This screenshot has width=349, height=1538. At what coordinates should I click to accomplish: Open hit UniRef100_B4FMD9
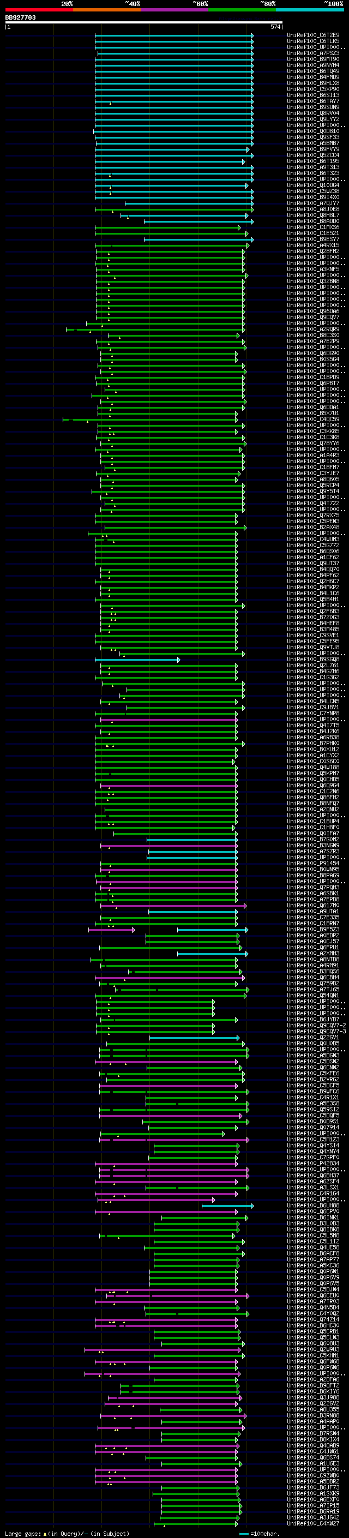(x=313, y=77)
